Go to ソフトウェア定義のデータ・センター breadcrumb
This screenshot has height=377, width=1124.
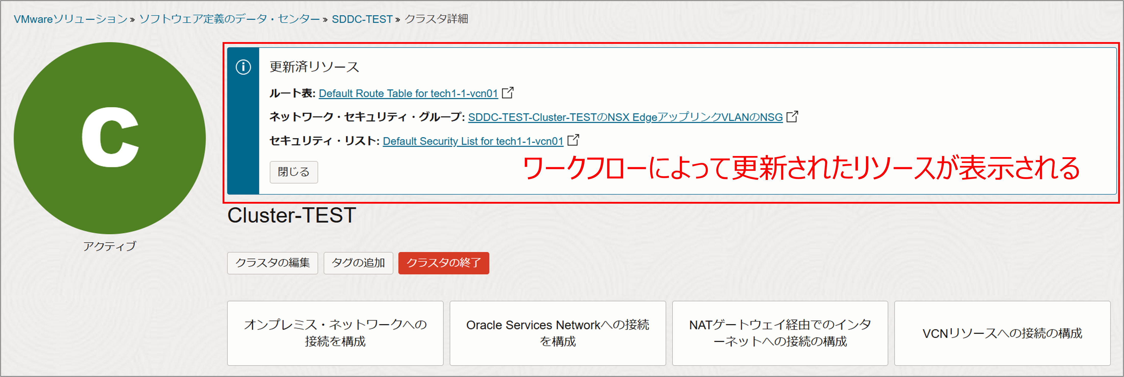(x=229, y=19)
